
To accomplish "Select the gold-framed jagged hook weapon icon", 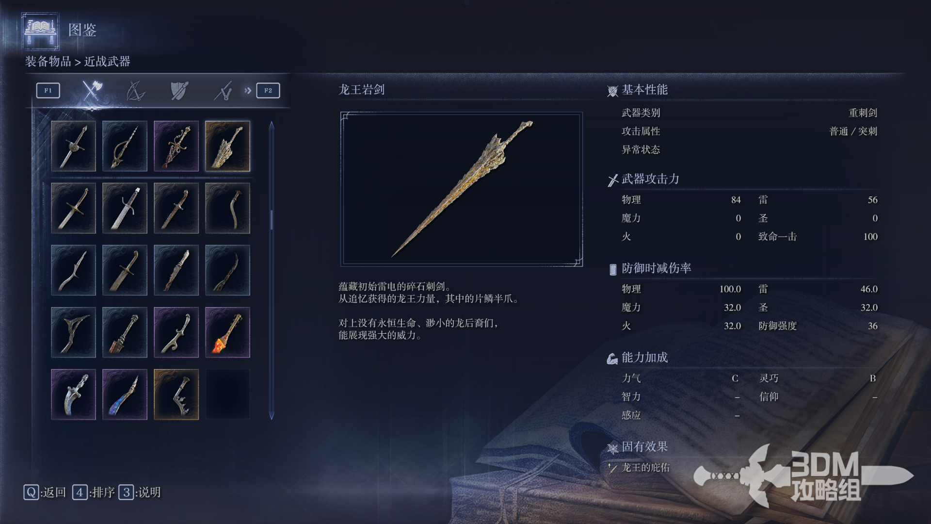I will point(176,394).
